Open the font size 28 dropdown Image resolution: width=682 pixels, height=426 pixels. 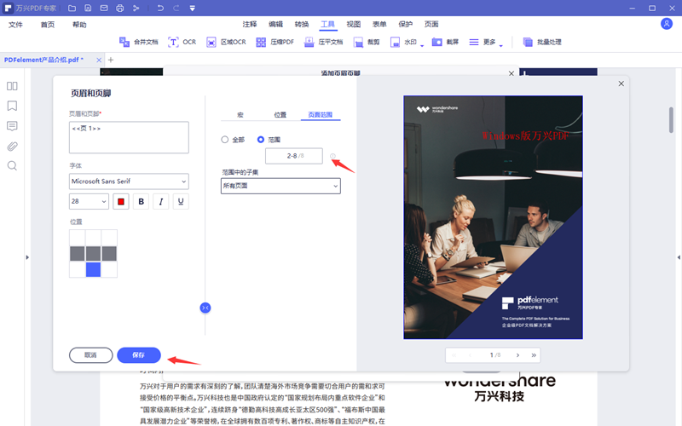coord(89,202)
